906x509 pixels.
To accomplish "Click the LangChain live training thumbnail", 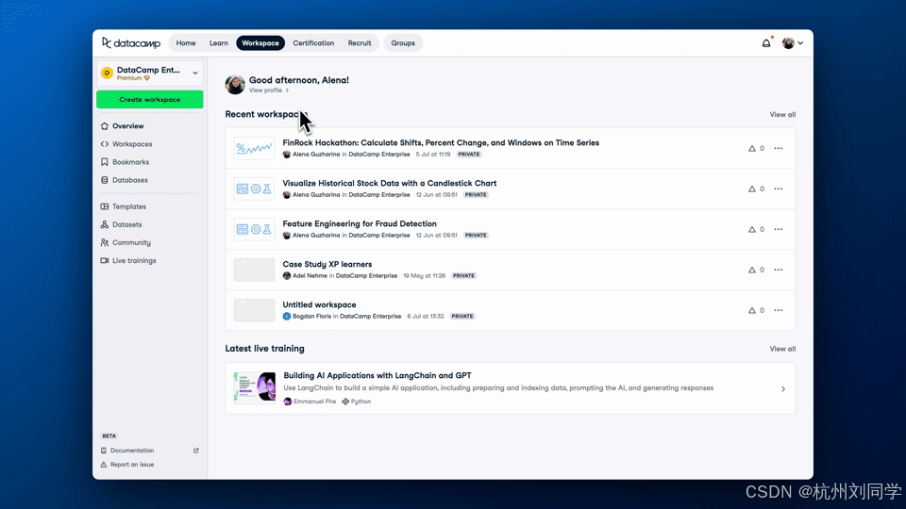I will [x=255, y=387].
